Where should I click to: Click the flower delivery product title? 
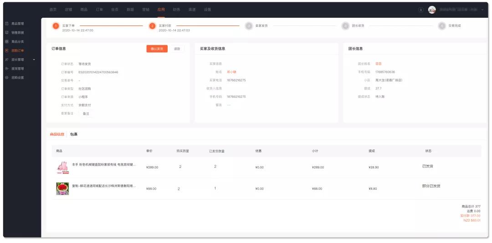(104, 186)
